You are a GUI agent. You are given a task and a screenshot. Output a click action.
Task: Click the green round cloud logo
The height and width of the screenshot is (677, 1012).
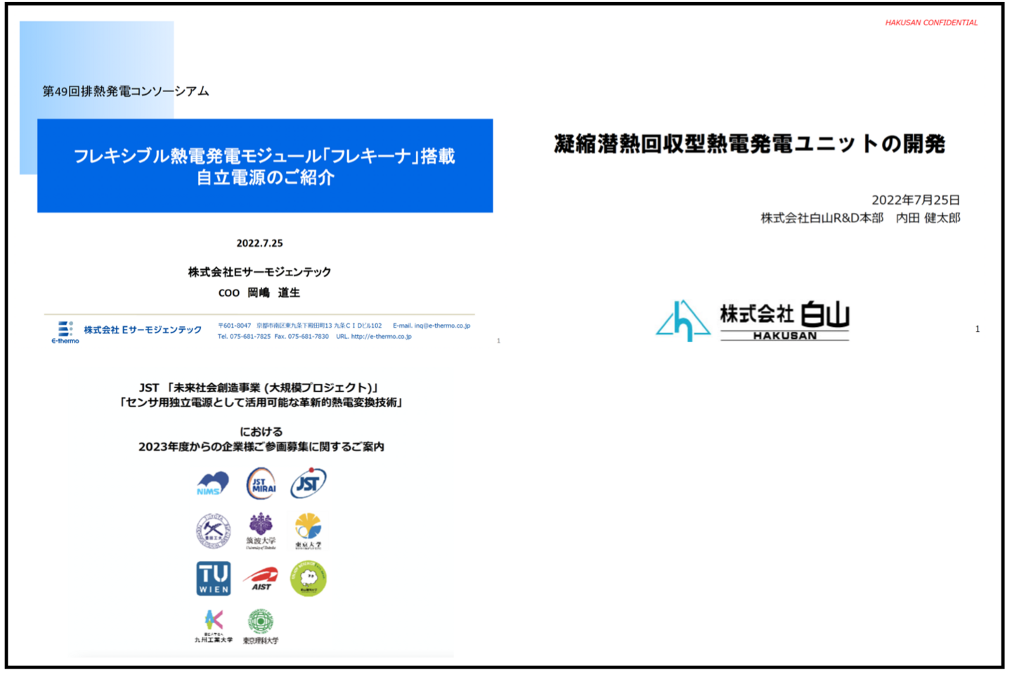point(309,579)
